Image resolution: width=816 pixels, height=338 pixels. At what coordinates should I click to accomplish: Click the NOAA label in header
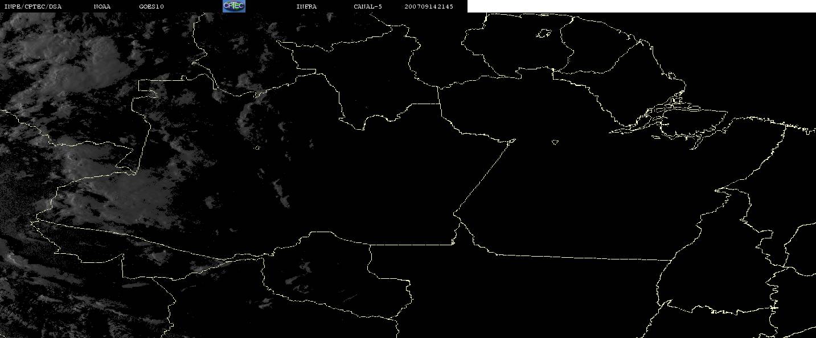click(x=102, y=7)
